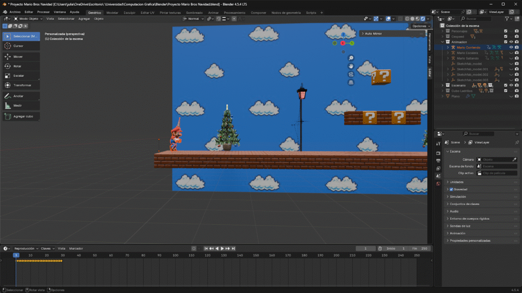Activate the Escalar tool
The image size is (522, 293).
pyautogui.click(x=18, y=76)
